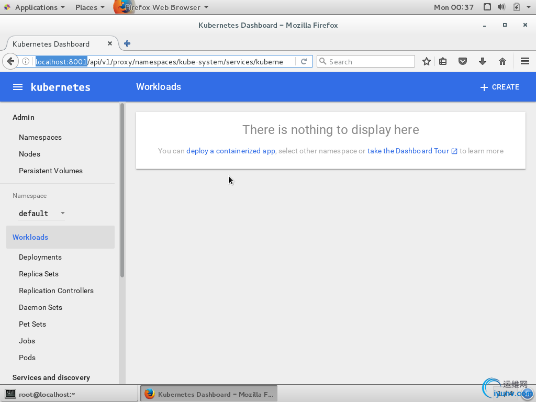This screenshot has width=536, height=402.
Task: Open the battery status indicator
Action: (x=517, y=7)
